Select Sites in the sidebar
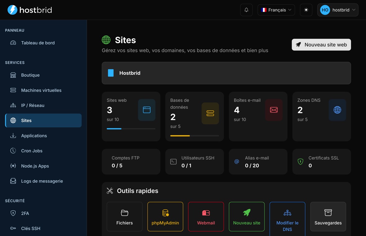Image resolution: width=366 pixels, height=236 pixels. 43,120
